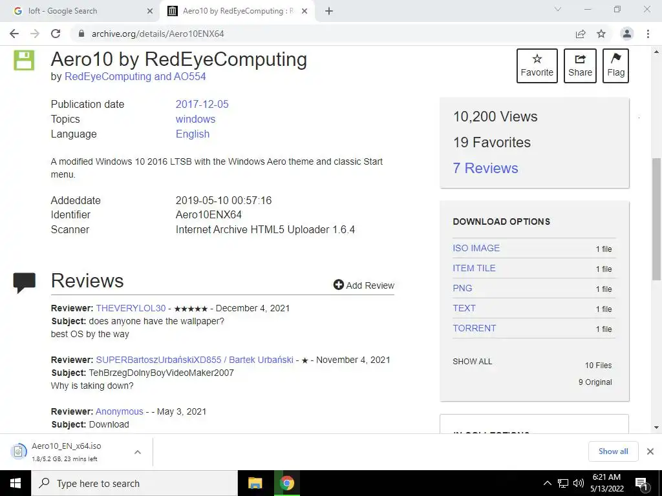Screen dimensions: 662x496
Task: Jump to the 7 Reviews link
Action: pos(486,168)
